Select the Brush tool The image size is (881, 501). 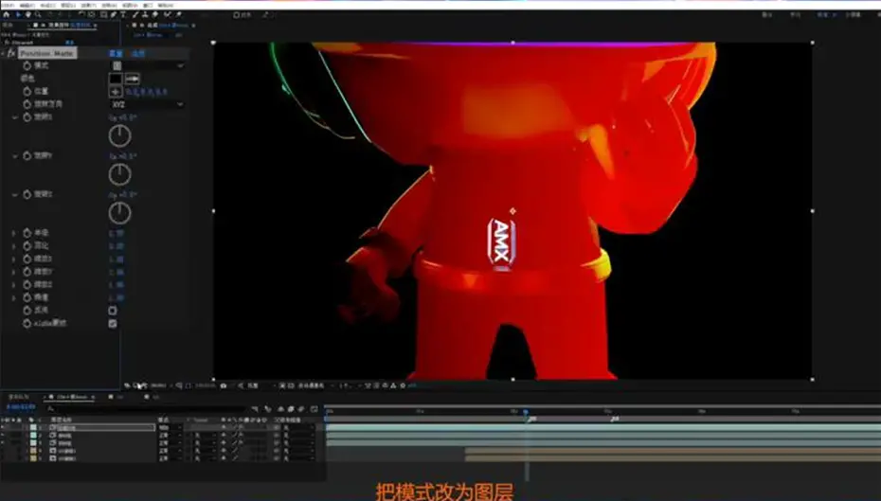pyautogui.click(x=135, y=14)
